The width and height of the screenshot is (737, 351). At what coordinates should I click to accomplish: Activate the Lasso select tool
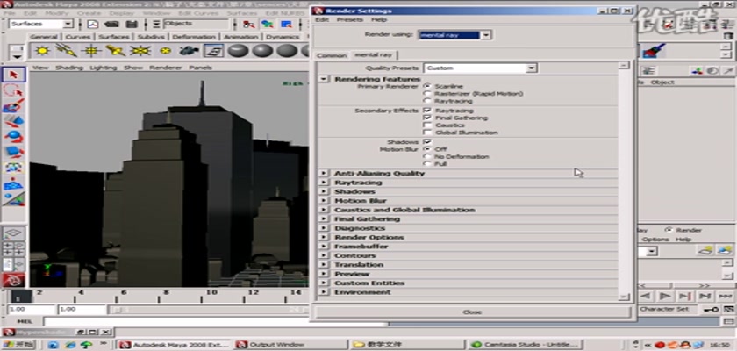tap(14, 90)
